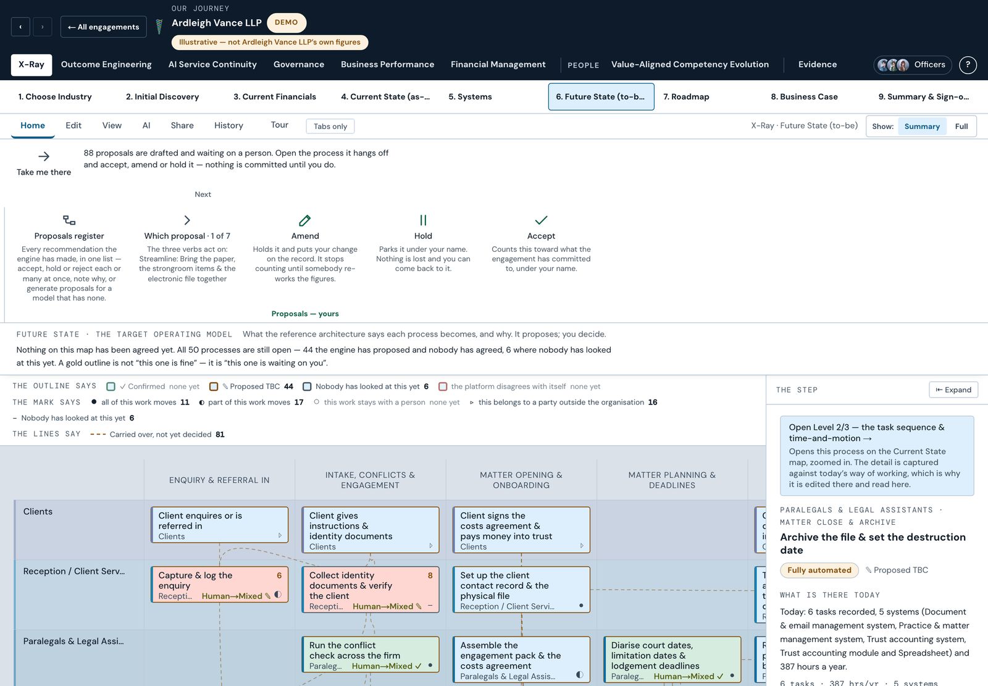Screen dimensions: 988x686
Task: Expand the Client enquires or is referred in card
Action: pyautogui.click(x=280, y=535)
